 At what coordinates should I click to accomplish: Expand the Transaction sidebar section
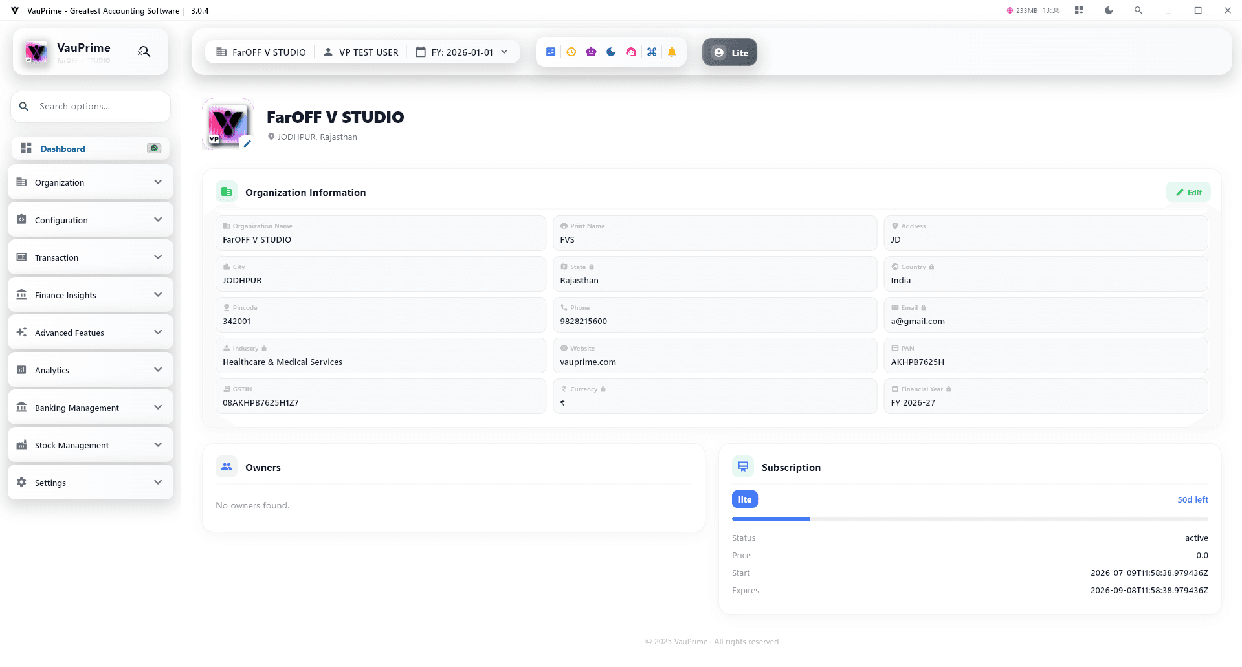[91, 257]
